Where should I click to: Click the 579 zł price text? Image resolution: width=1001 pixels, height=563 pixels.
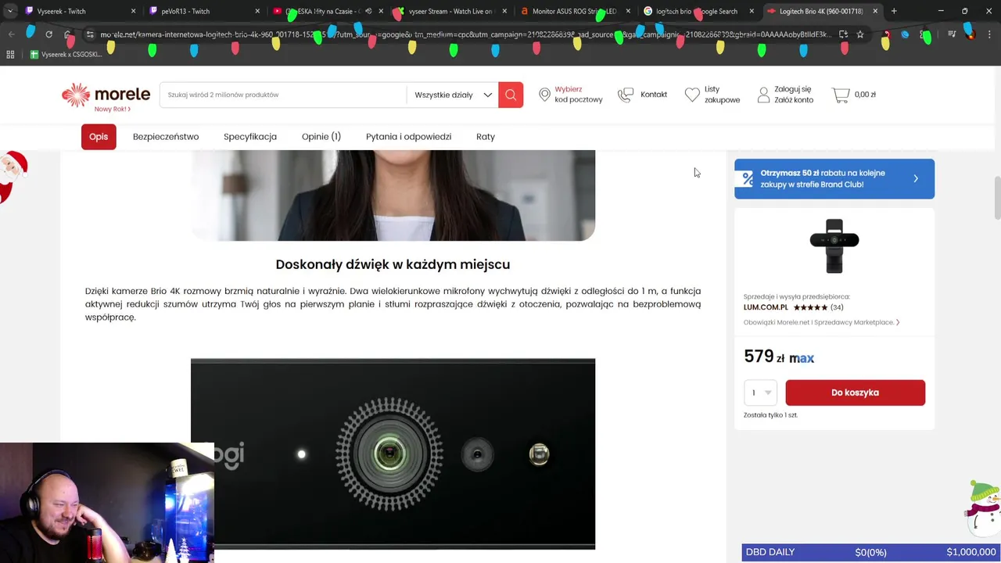point(764,357)
